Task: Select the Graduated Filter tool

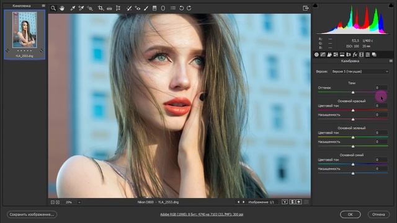Action: coord(154,8)
